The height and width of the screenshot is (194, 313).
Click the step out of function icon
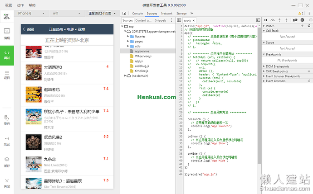click(286, 20)
